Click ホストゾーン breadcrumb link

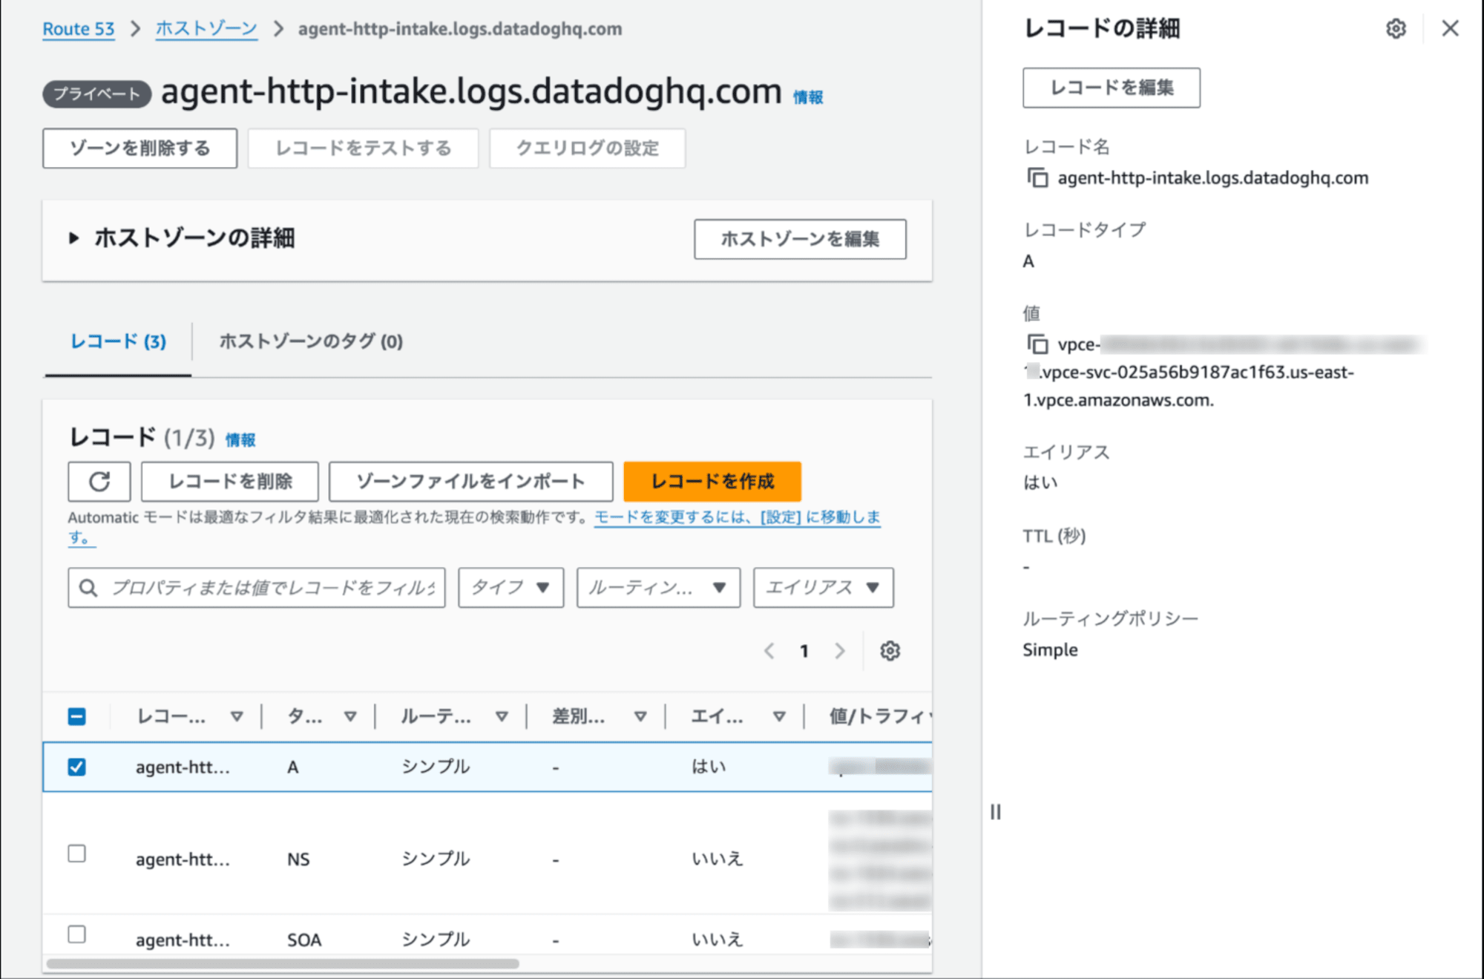click(x=206, y=29)
